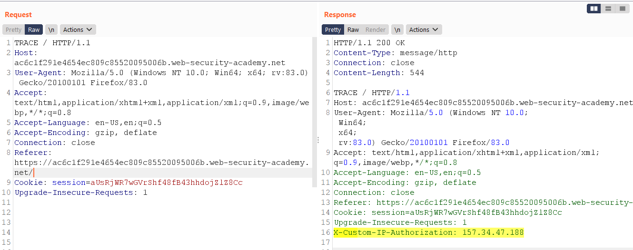Open the Response Actions dropdown
This screenshot has height=250, width=633.
424,29
